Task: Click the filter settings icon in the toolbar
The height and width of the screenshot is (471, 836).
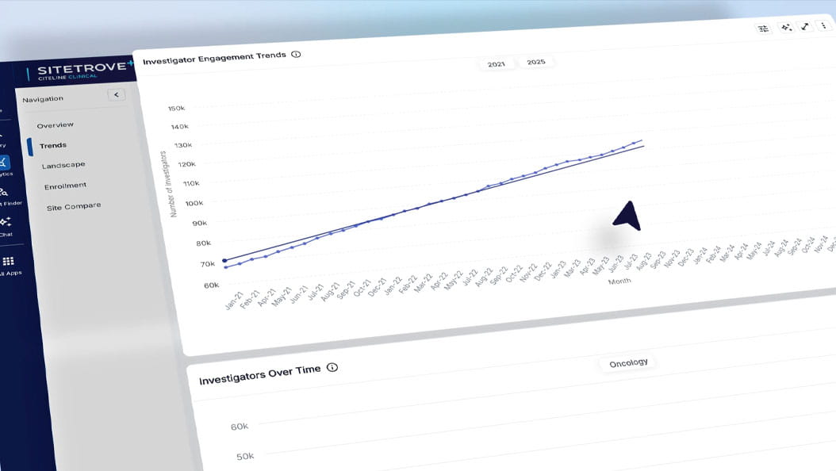Action: tap(763, 28)
